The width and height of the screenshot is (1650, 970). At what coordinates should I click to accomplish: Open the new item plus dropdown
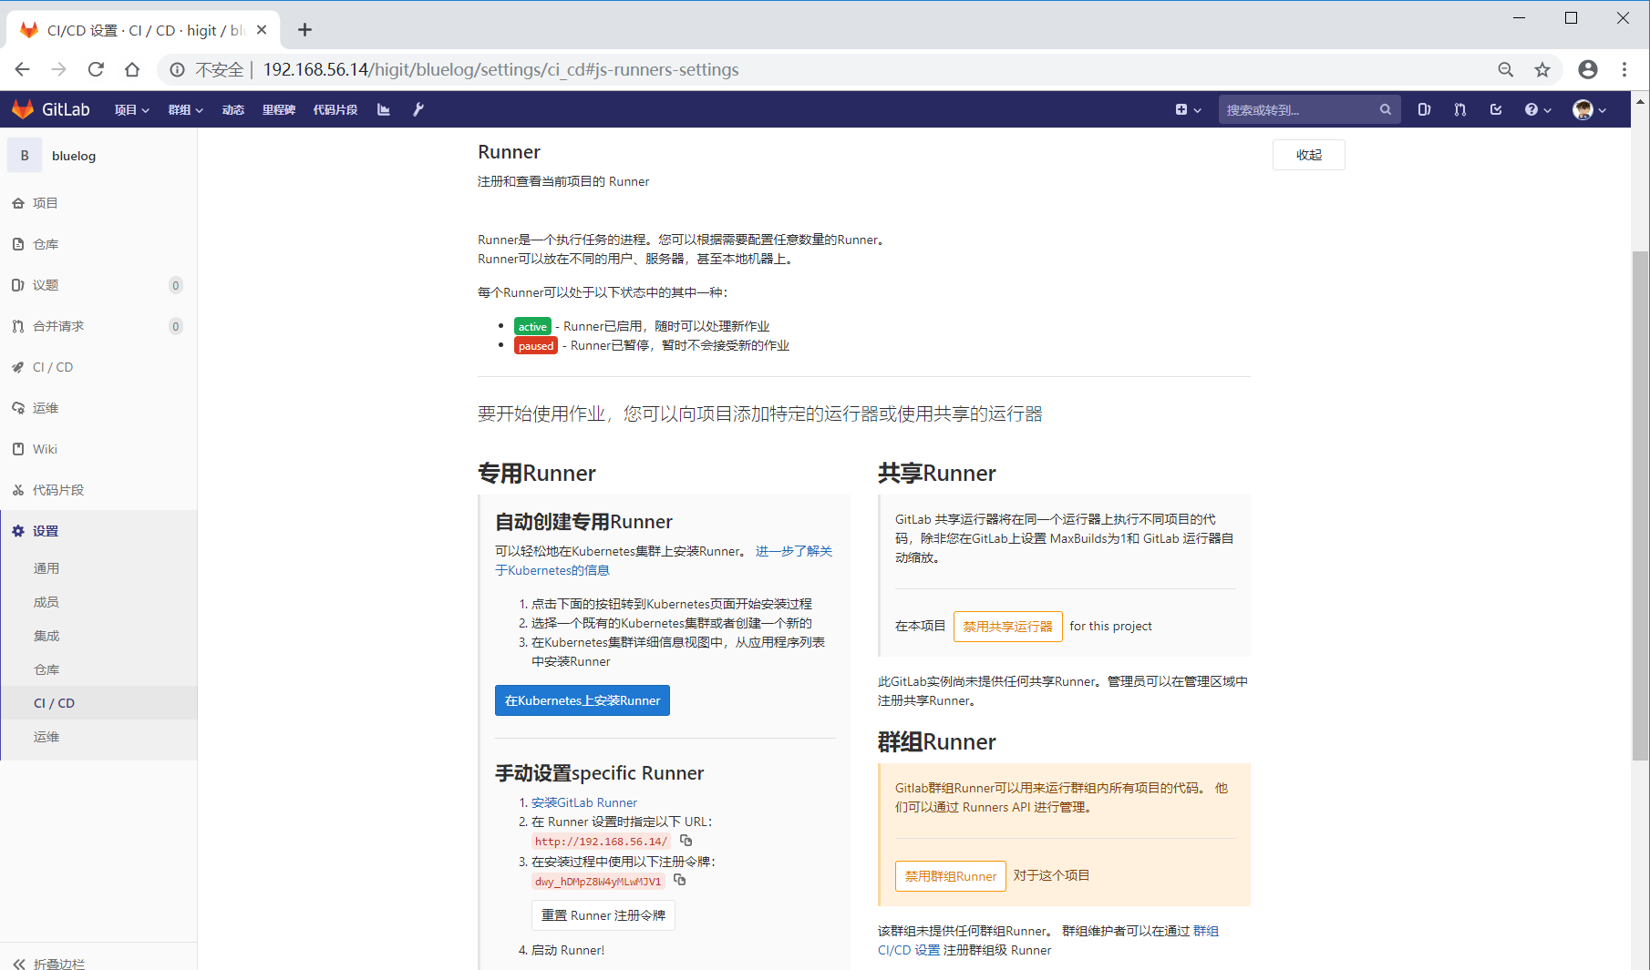point(1188,109)
